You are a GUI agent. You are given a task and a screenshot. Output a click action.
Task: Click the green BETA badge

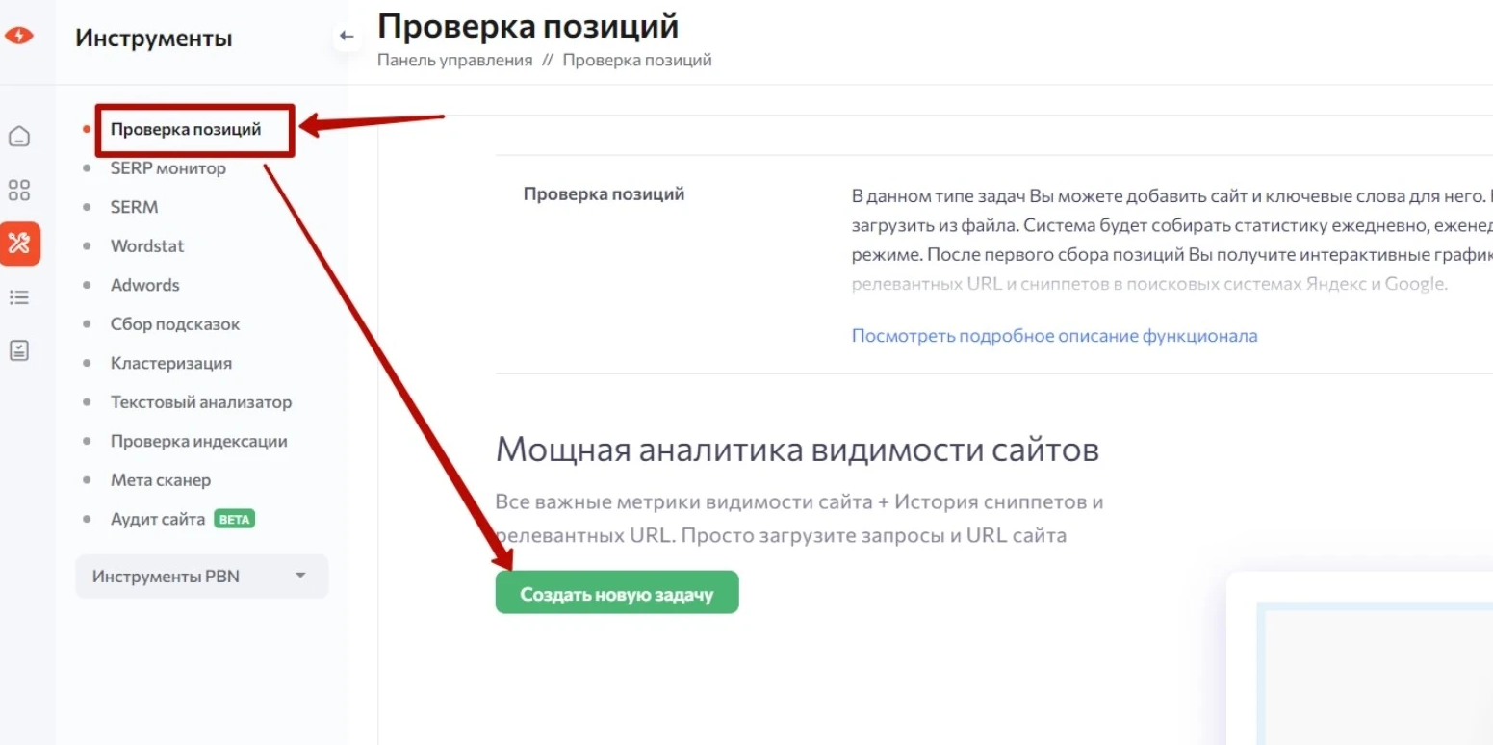[x=234, y=519]
